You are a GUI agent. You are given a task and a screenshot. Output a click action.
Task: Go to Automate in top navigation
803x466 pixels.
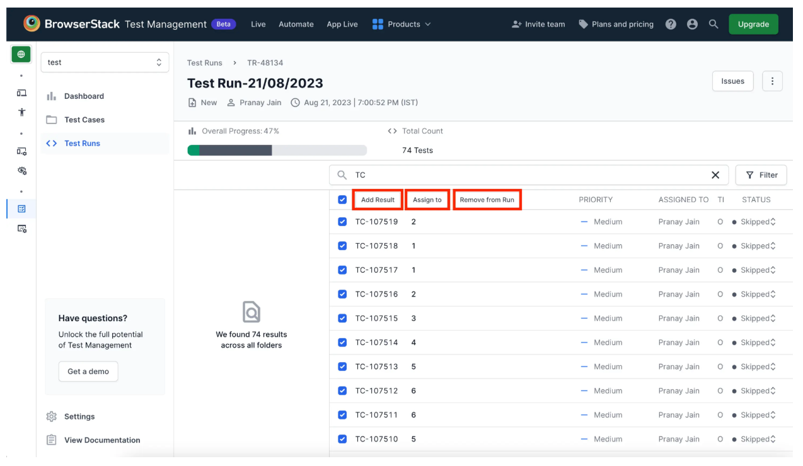pos(296,24)
